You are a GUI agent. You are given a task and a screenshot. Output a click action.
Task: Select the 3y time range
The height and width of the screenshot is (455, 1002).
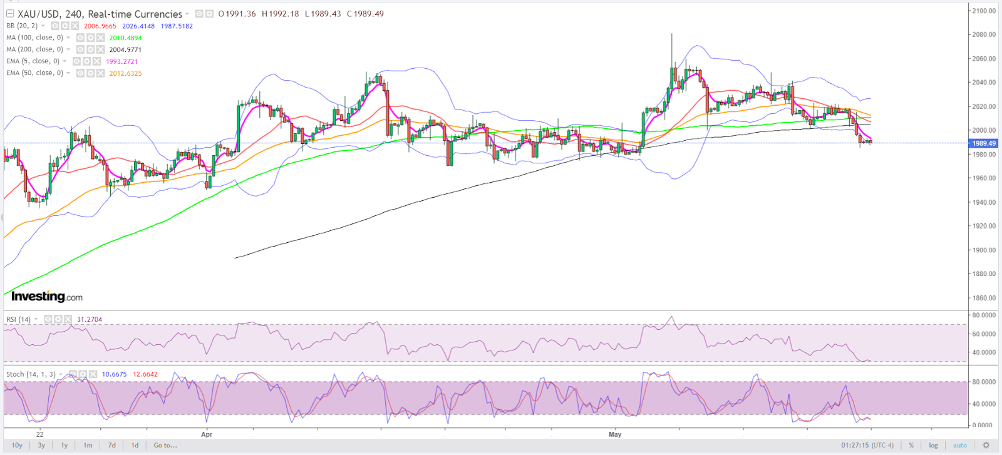pos(41,446)
